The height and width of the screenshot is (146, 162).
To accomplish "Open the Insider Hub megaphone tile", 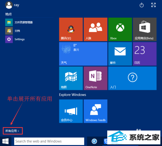I will (71, 111).
